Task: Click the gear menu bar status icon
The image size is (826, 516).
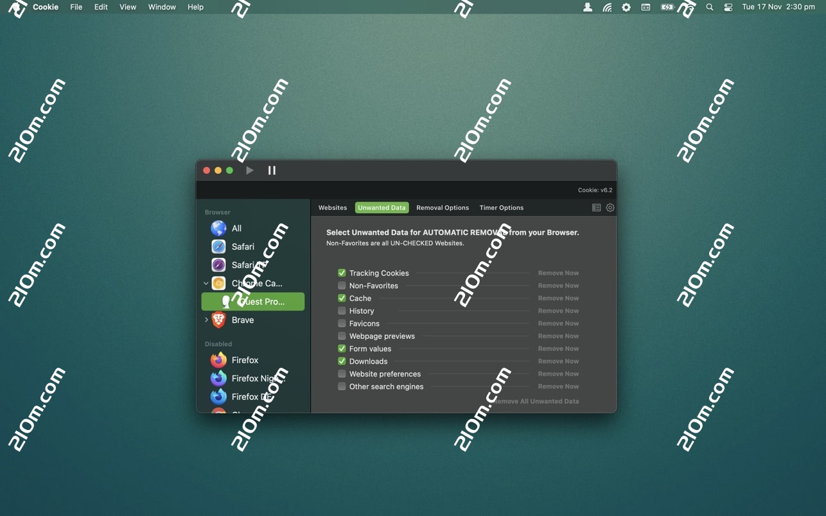Action: 626,7
